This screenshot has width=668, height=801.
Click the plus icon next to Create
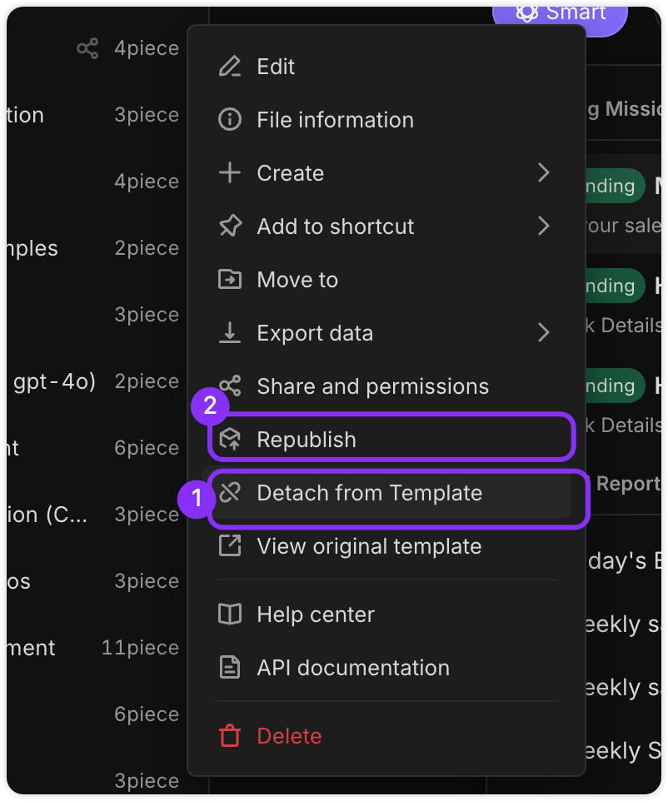230,172
